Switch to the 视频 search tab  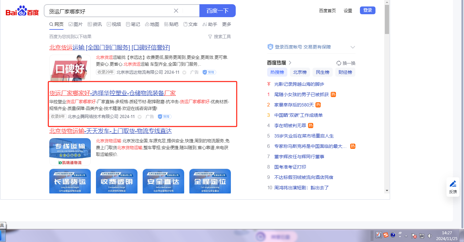click(114, 24)
